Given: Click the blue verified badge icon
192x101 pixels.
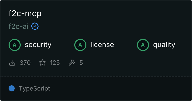Looking at the screenshot, I should click(x=35, y=26).
